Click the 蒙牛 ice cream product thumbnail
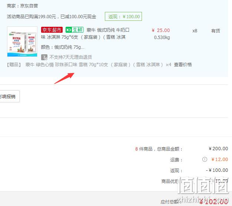The height and width of the screenshot is (206, 232). coord(22,42)
